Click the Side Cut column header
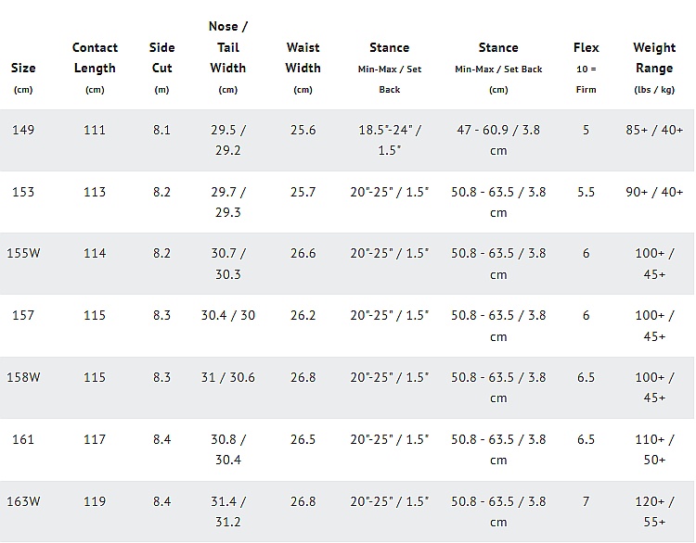The image size is (696, 543). pyautogui.click(x=161, y=57)
